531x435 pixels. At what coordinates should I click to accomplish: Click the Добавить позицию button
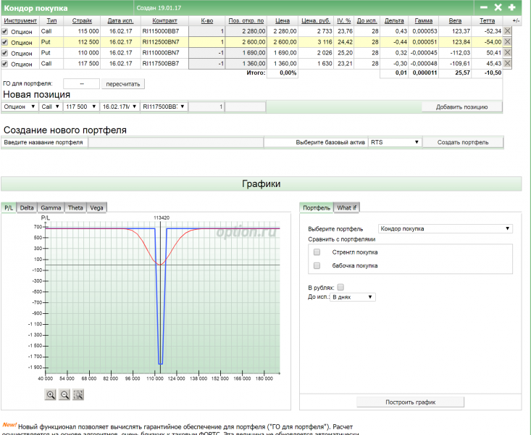tap(462, 107)
